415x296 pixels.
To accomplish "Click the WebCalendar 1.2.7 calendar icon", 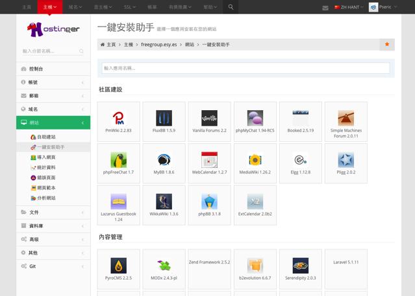I will coord(209,160).
